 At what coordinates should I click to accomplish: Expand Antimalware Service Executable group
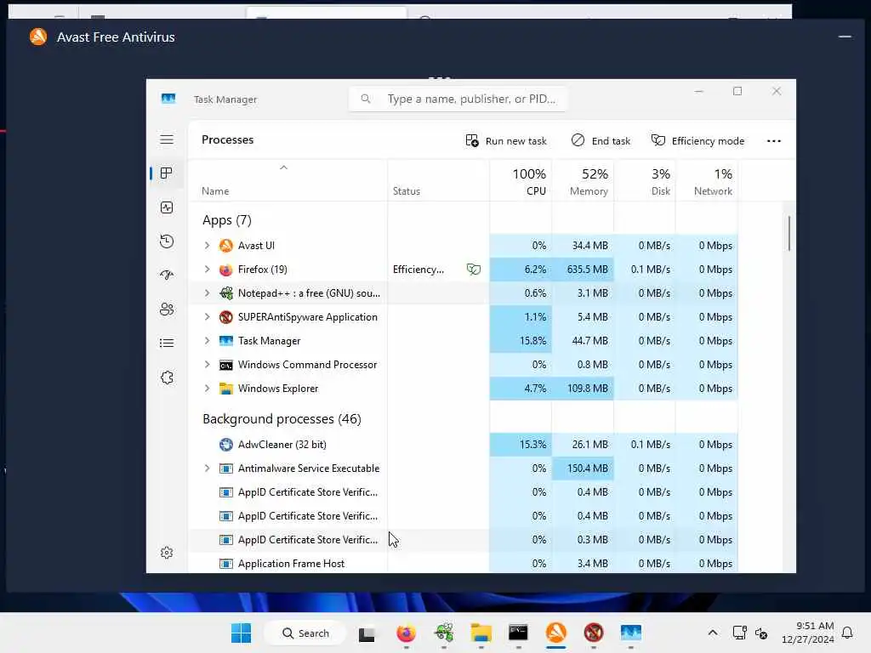207,468
